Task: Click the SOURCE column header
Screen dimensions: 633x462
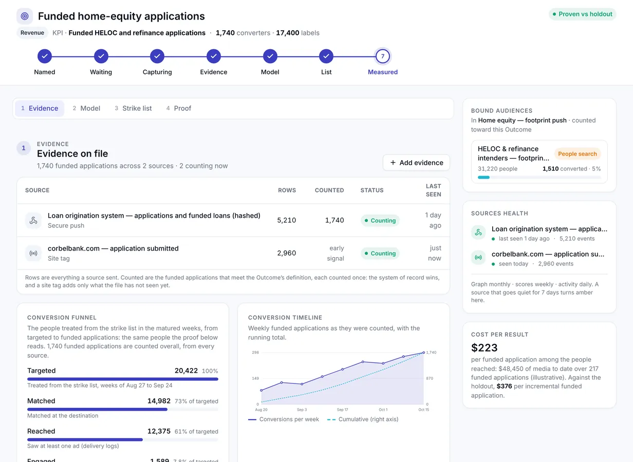Action: point(38,190)
